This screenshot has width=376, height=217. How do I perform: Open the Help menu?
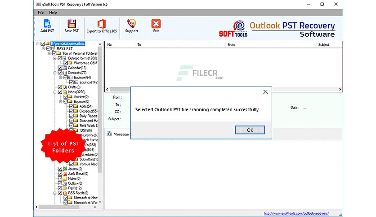[53, 13]
